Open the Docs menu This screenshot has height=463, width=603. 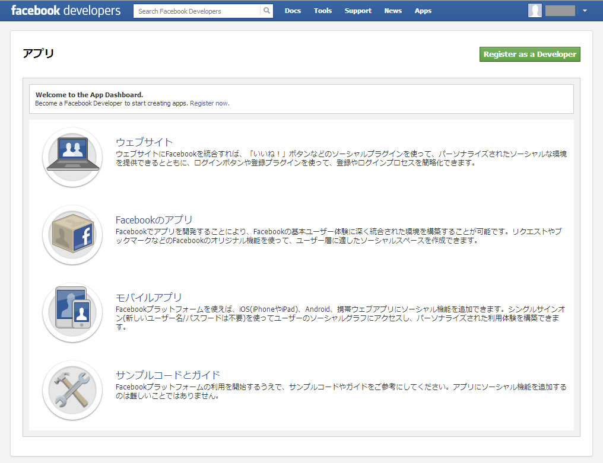tap(293, 11)
